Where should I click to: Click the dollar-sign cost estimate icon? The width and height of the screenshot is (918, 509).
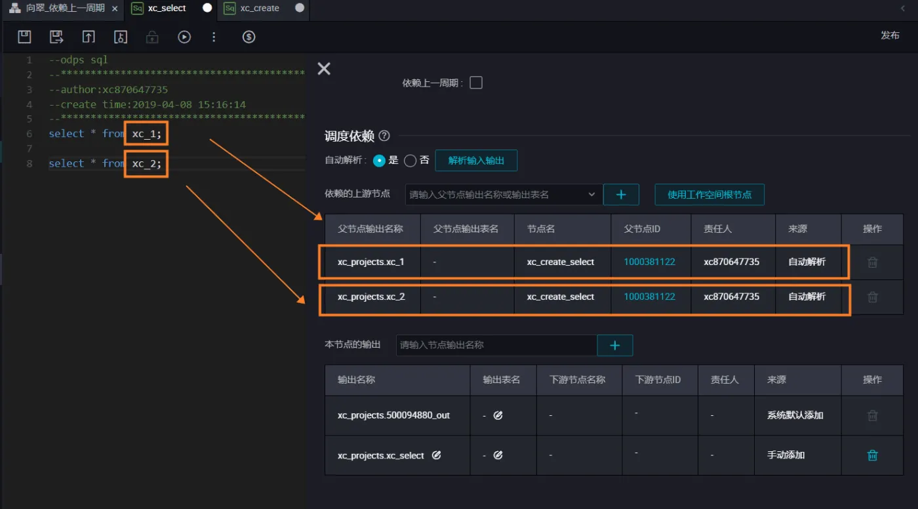click(249, 37)
